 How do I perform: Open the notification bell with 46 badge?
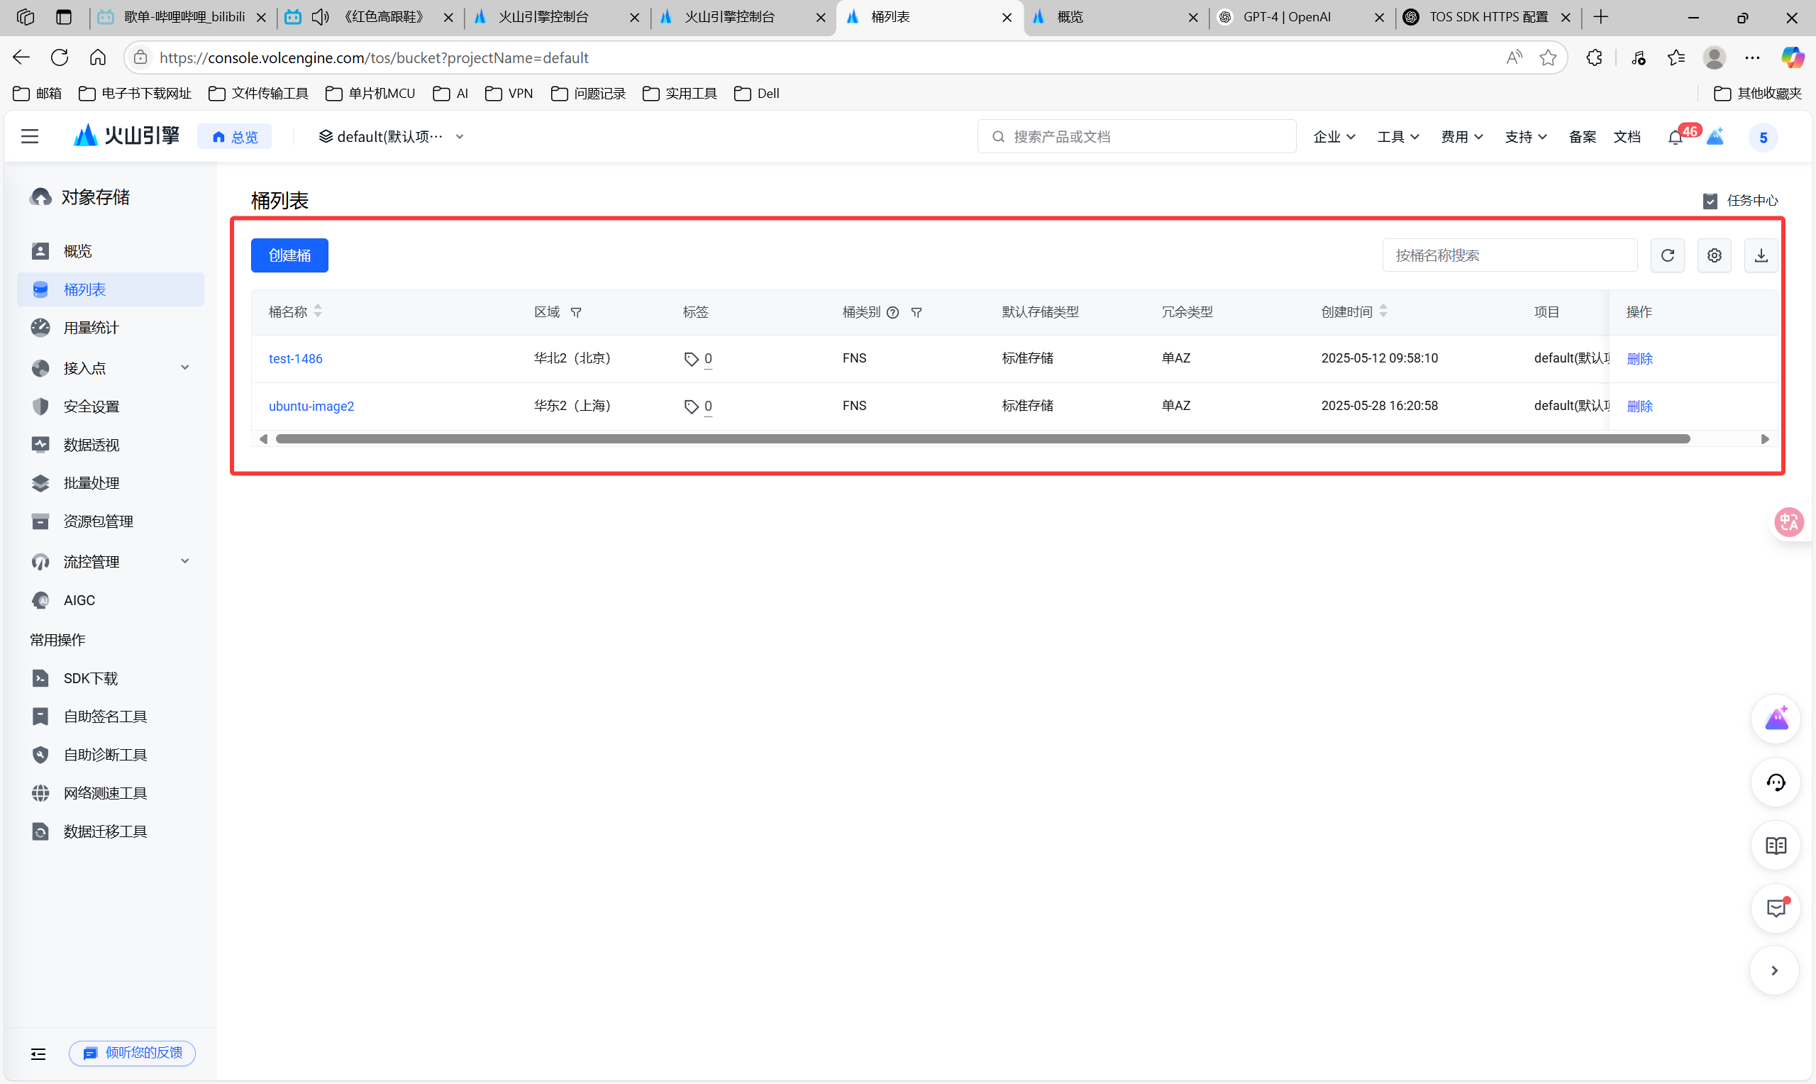tap(1676, 138)
